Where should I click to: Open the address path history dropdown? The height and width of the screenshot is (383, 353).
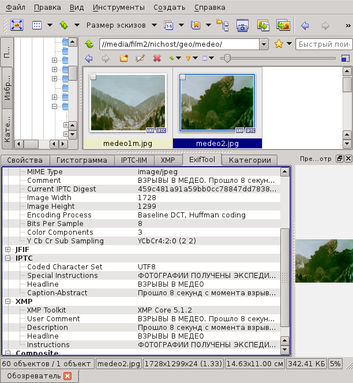(264, 44)
